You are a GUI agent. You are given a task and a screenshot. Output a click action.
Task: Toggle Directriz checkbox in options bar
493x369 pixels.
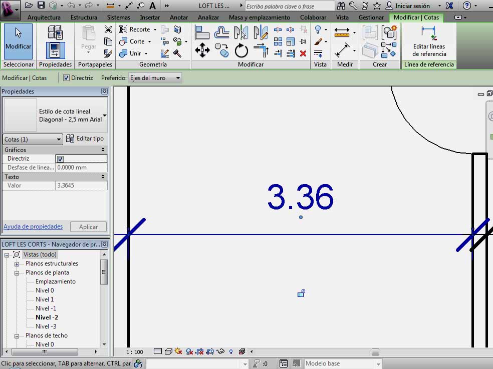66,78
